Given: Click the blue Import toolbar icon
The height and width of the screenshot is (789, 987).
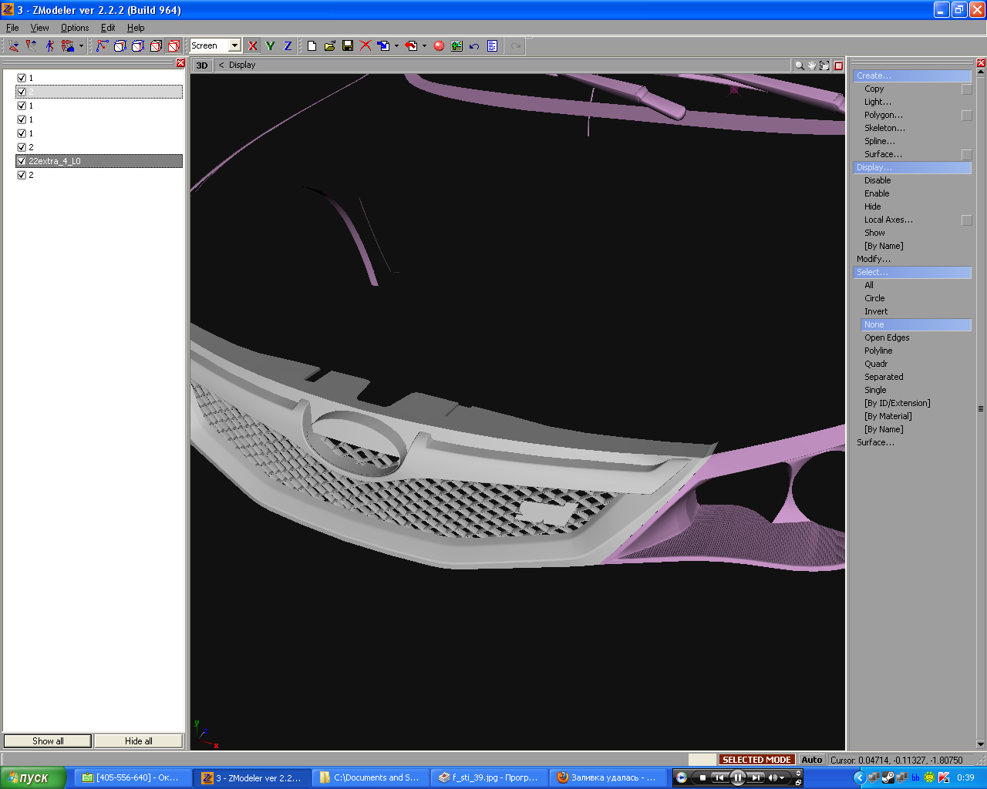Looking at the screenshot, I should tap(383, 46).
